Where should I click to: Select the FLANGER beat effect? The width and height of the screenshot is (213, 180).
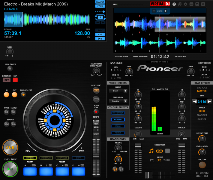pos(202,115)
